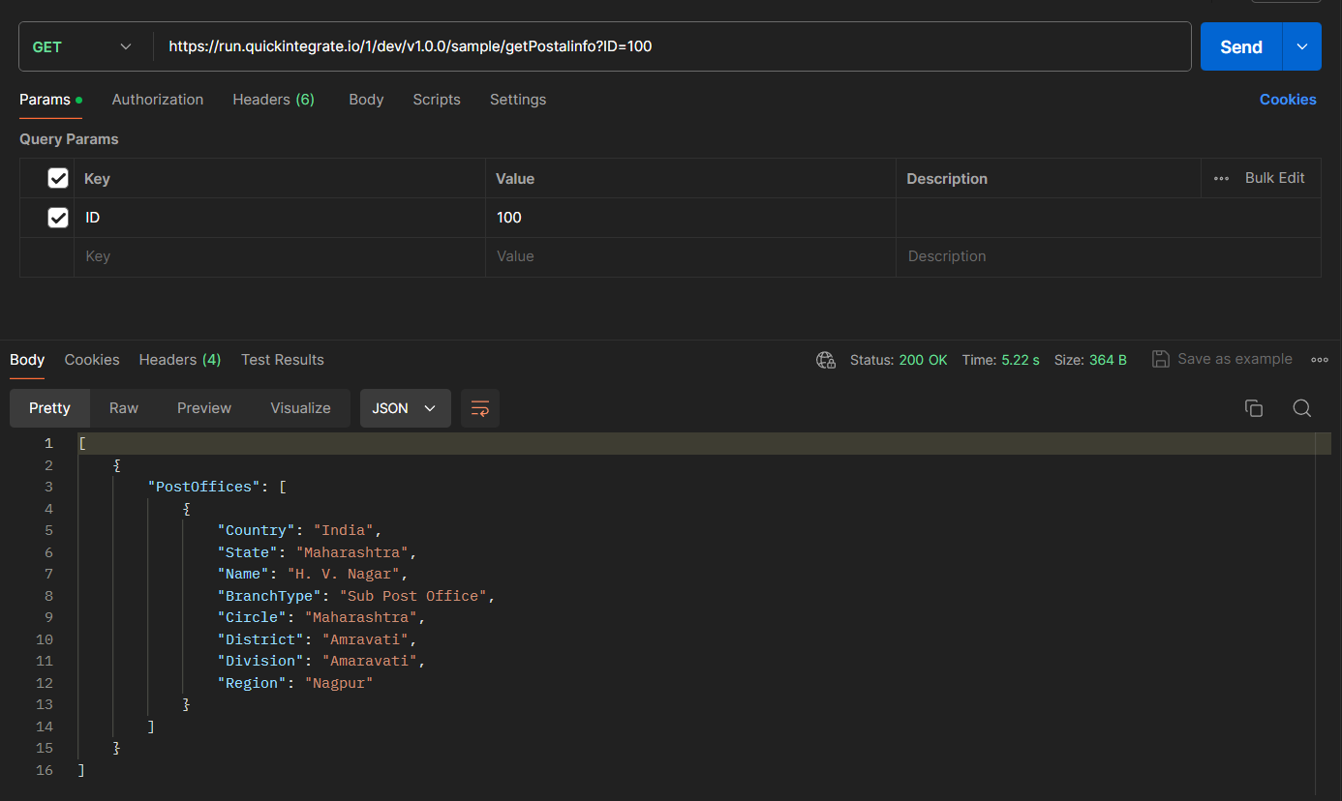The image size is (1342, 801).
Task: Open the GET method dropdown
Action: (81, 46)
